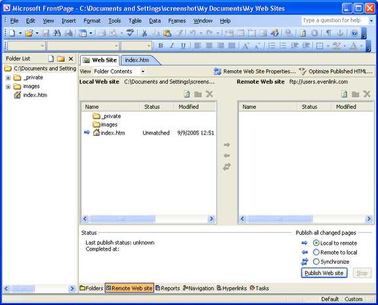The image size is (378, 305).
Task: Click the Undo arrow icon
Action: [193, 33]
